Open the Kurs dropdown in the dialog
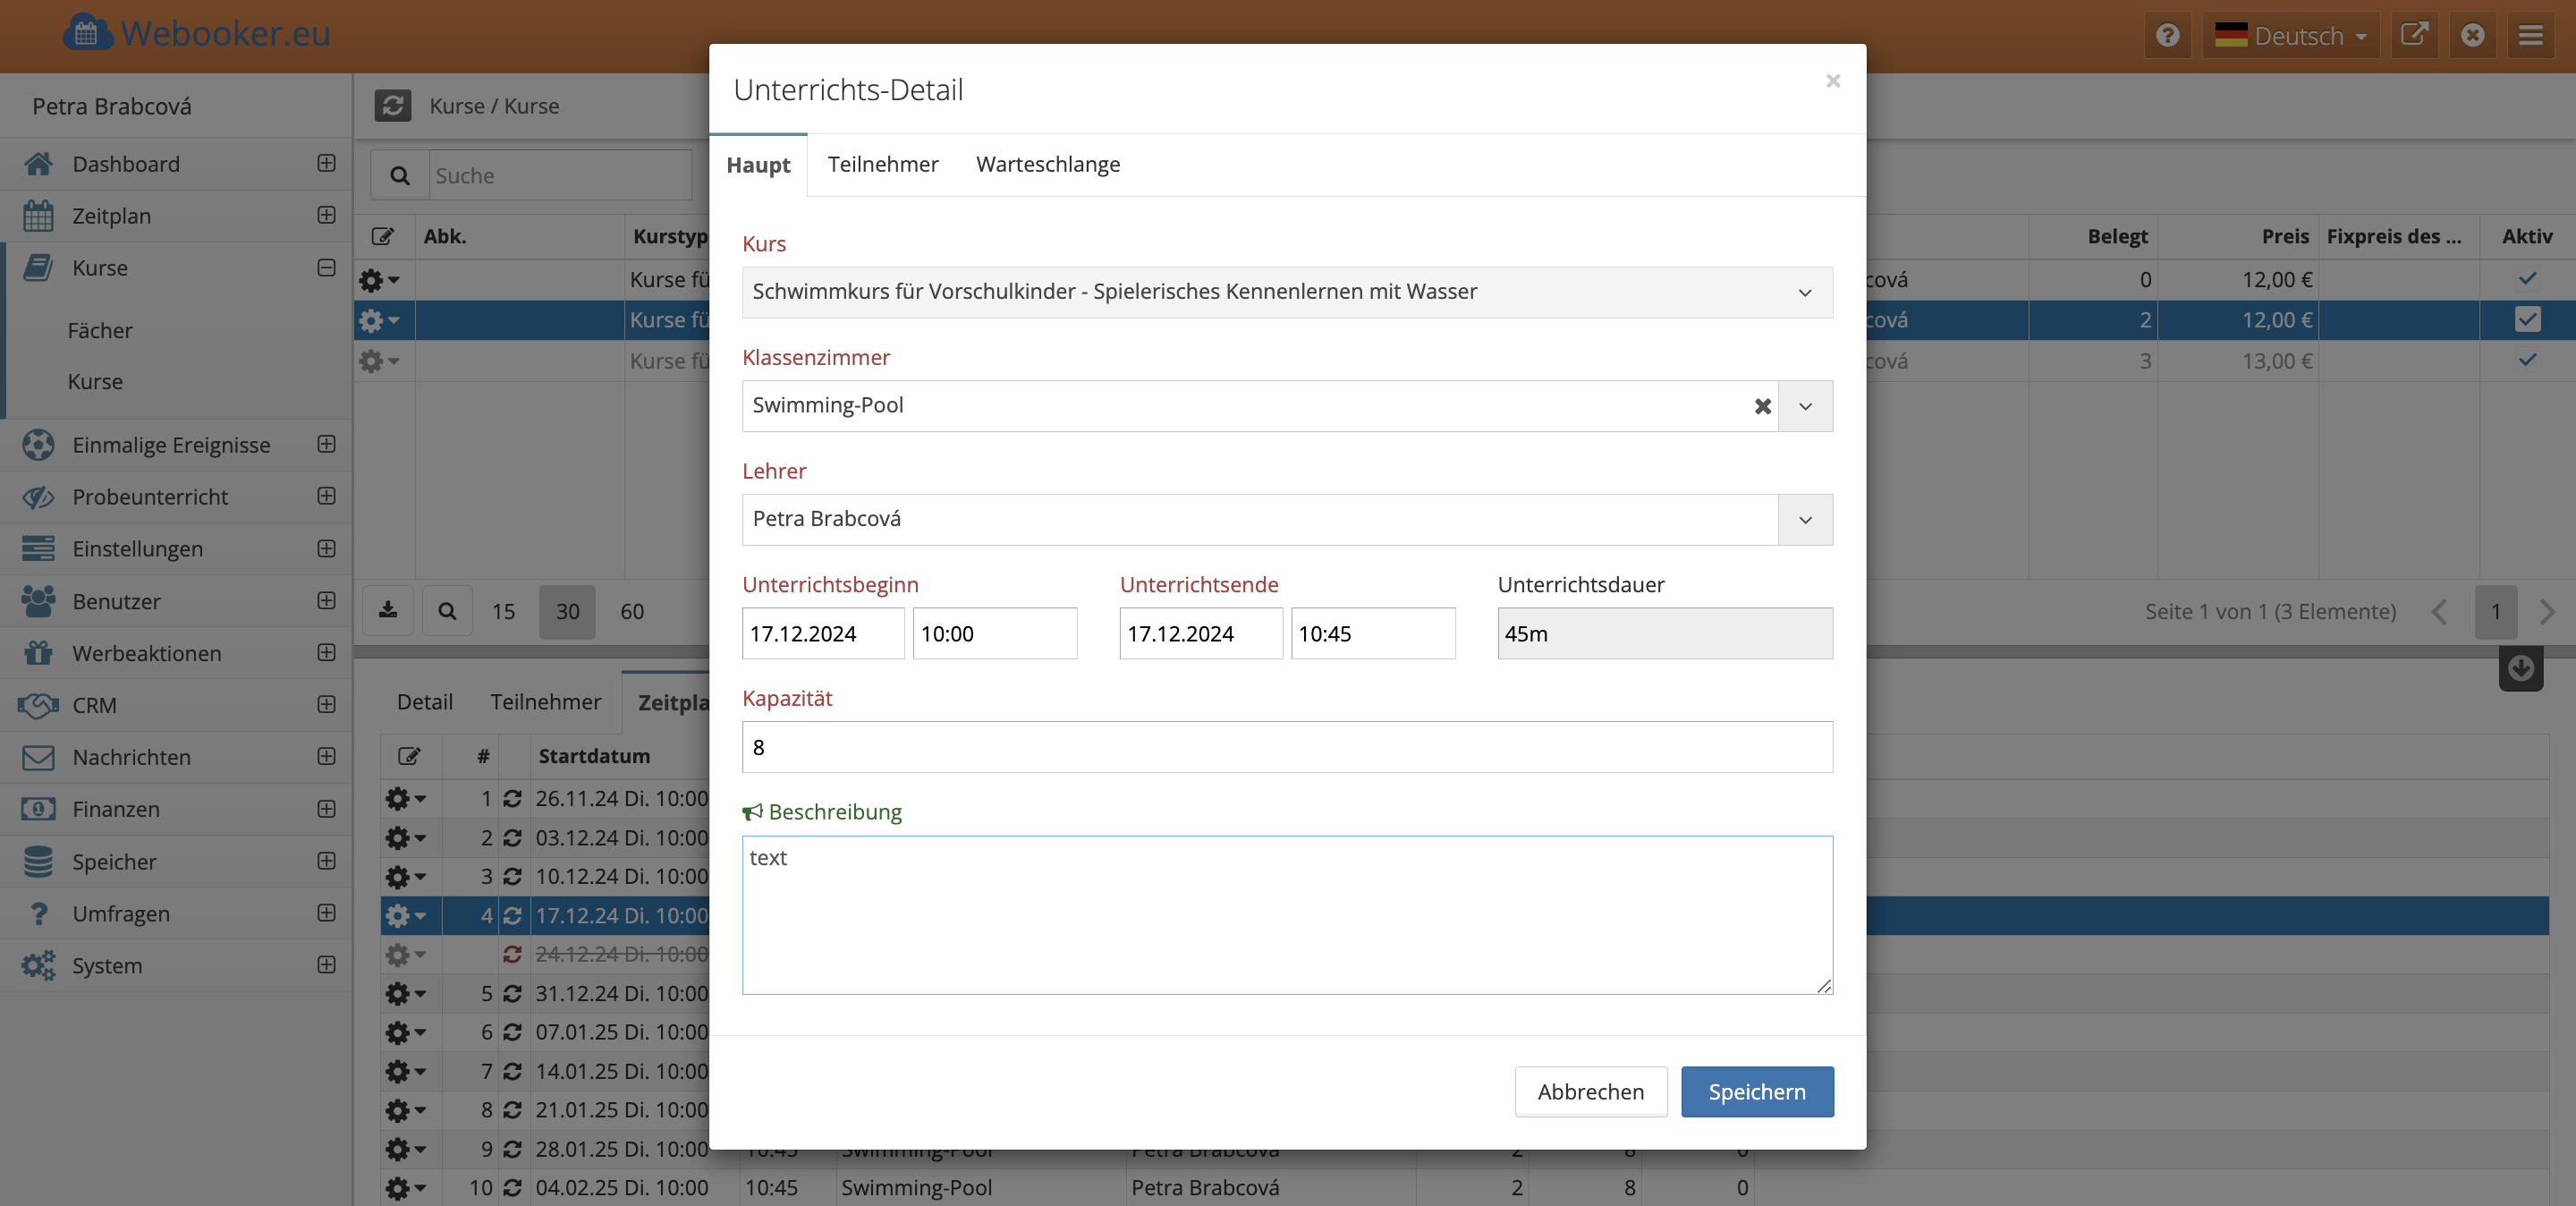 click(x=1287, y=292)
